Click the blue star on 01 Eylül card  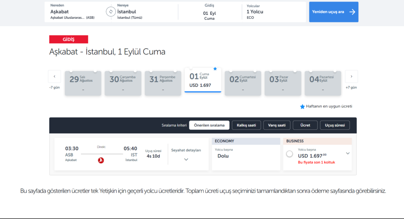click(215, 69)
